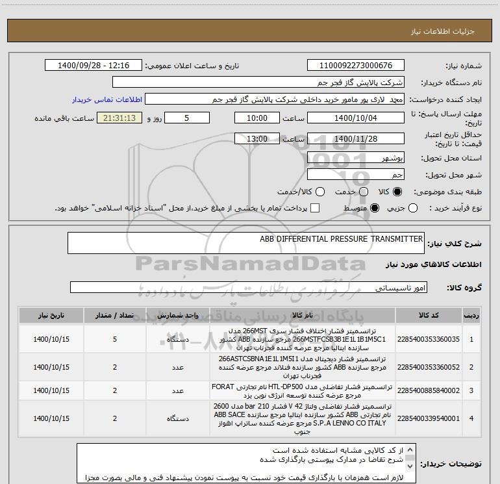Viewport: 500px width, 484px height.
Task: Select item code 2285400353360052
Action: [429, 367]
